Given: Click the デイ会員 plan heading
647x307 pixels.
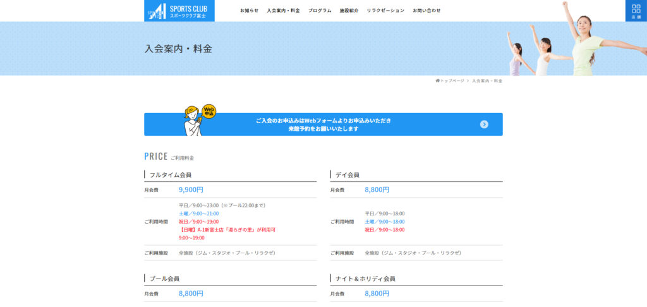Looking at the screenshot, I should [347, 175].
